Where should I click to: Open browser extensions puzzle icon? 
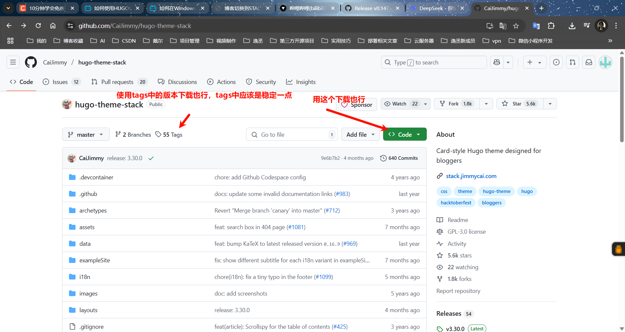tap(551, 26)
